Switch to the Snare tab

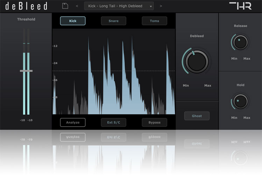(x=113, y=21)
